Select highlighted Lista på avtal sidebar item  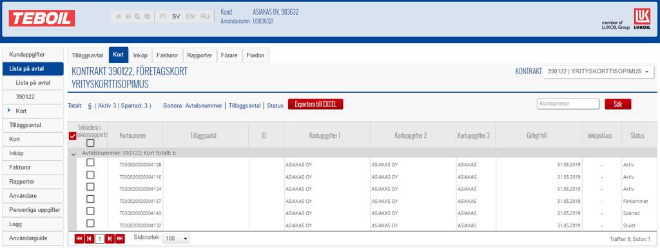coord(33,69)
